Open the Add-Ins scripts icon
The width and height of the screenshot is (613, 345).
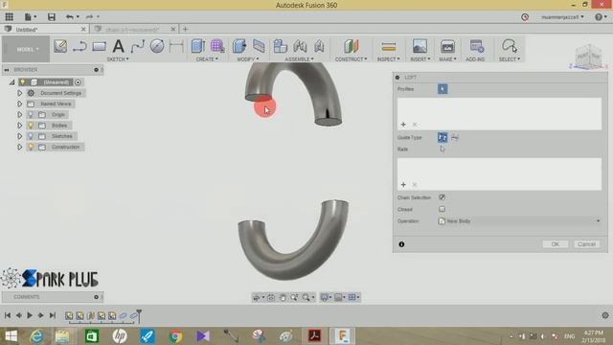point(476,46)
